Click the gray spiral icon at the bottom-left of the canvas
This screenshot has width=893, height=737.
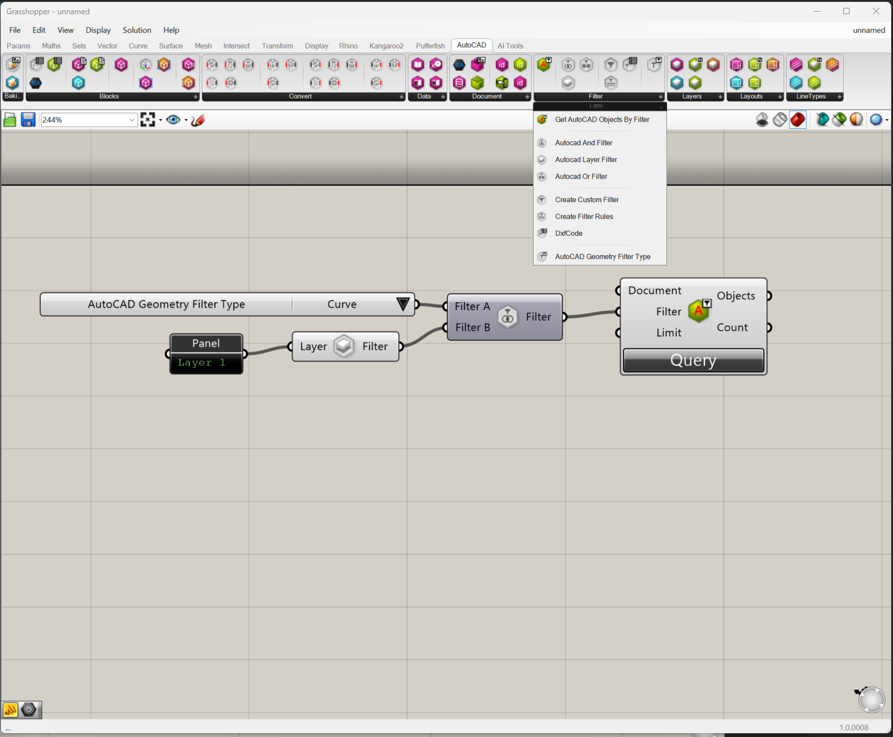(x=28, y=710)
